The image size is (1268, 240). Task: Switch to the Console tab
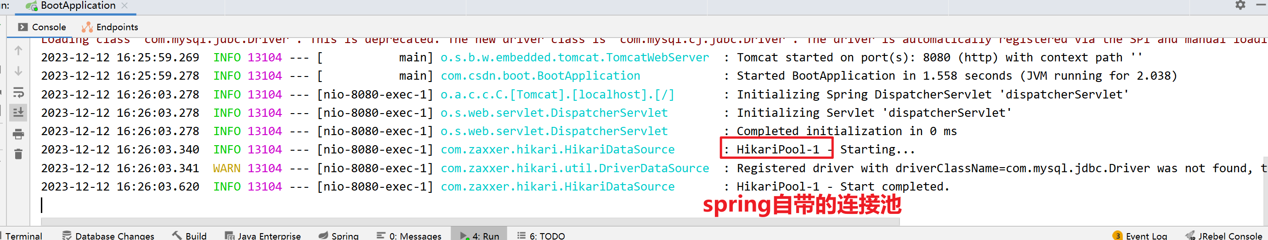pyautogui.click(x=42, y=27)
